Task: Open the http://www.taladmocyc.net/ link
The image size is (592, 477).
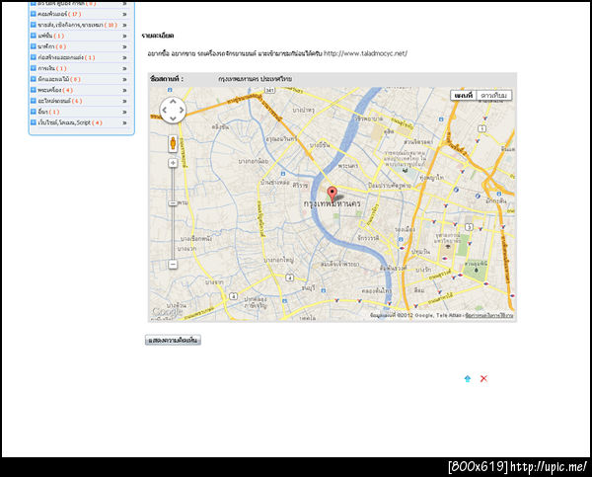Action: pos(365,53)
